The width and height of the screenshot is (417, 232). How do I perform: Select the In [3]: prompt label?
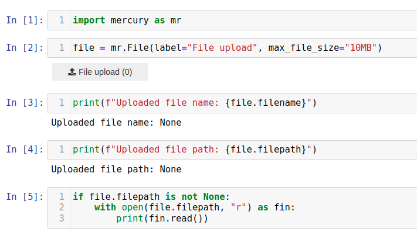[25, 102]
